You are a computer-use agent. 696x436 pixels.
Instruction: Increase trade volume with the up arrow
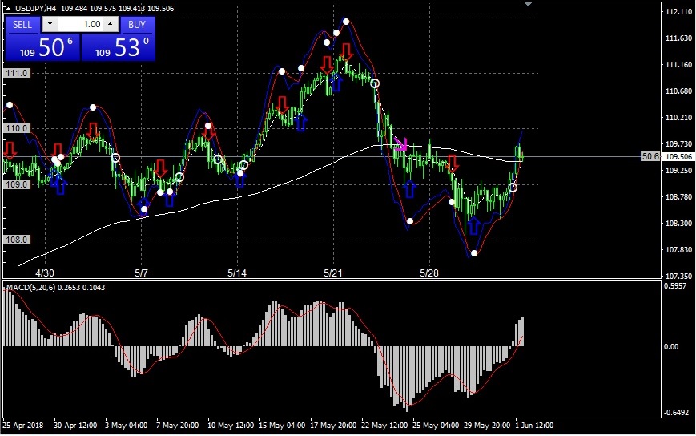[110, 24]
